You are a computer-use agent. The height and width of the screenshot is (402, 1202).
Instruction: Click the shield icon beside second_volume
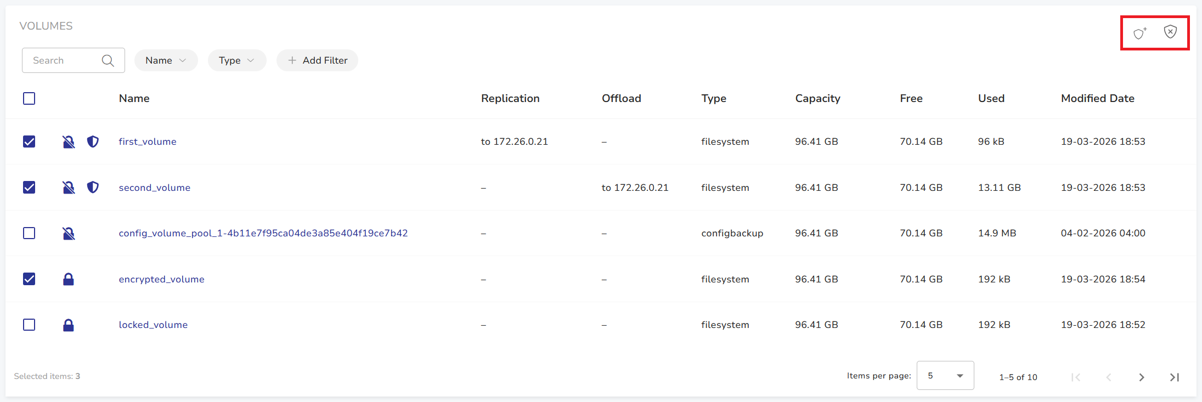[93, 188]
